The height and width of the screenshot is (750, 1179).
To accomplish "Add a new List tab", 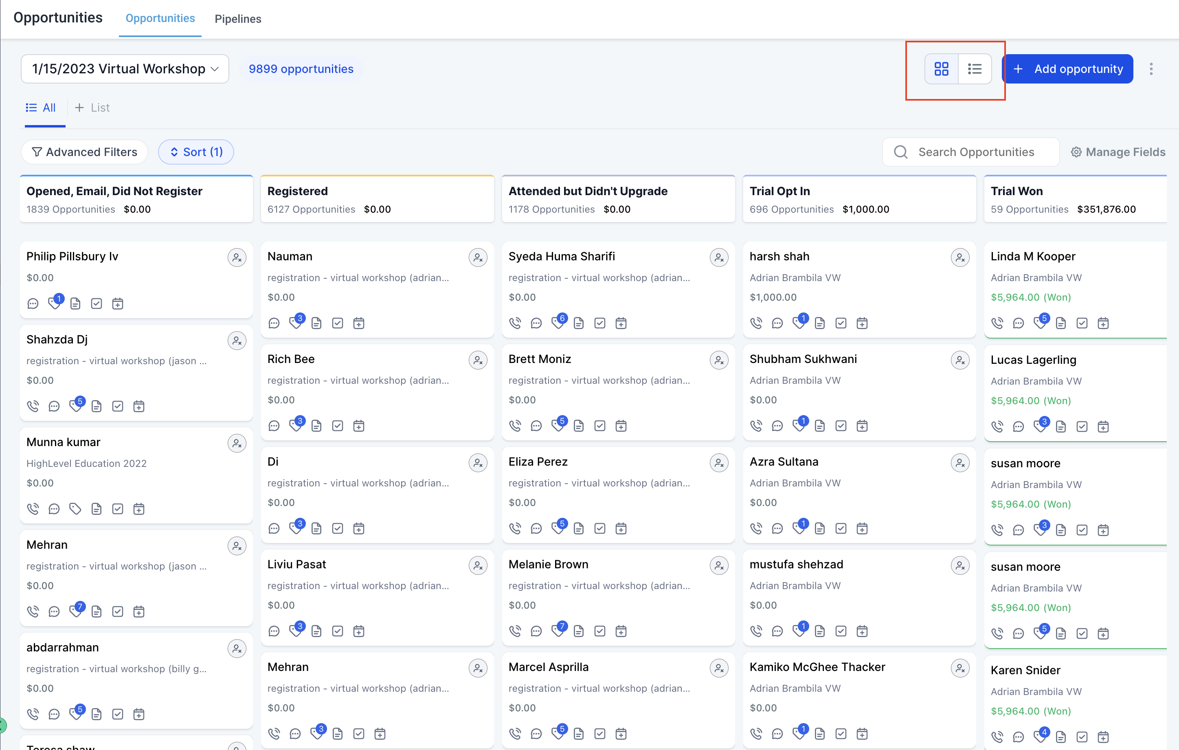I will coord(92,108).
